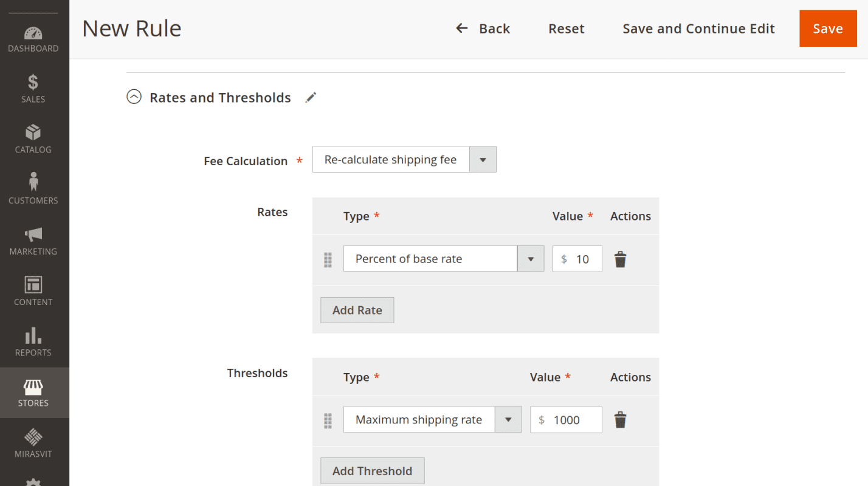Open the threshold Type dropdown Maximum shipping rate
The image size is (868, 486).
pos(432,419)
